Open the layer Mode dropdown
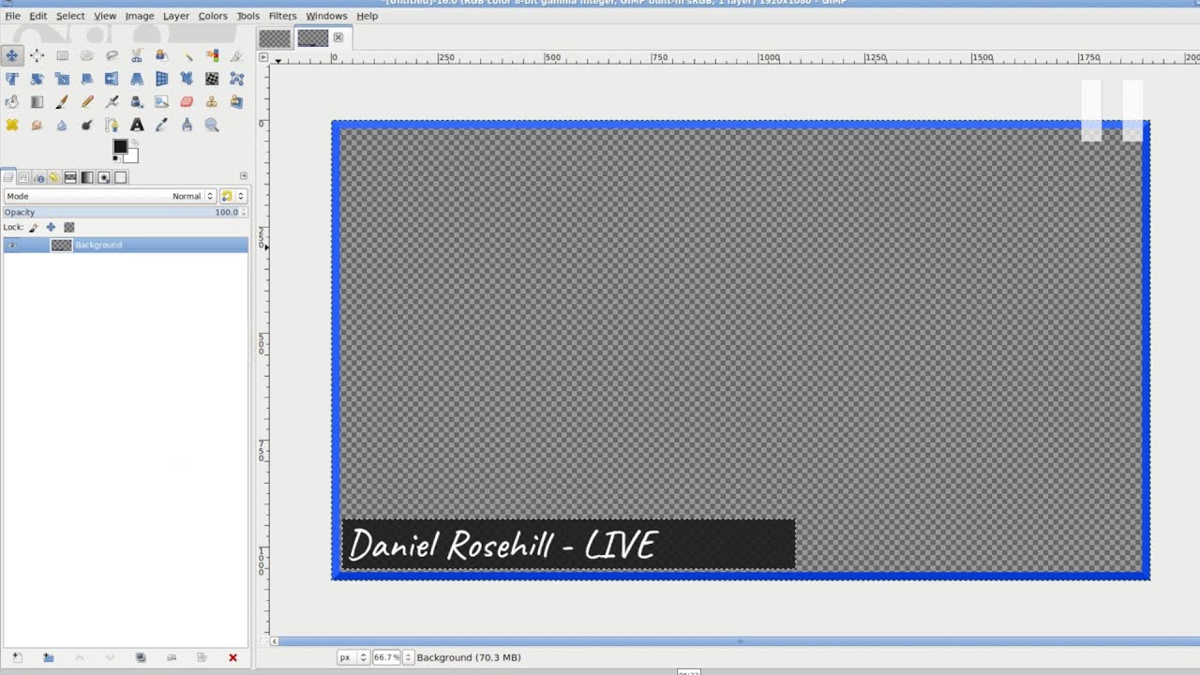This screenshot has height=675, width=1200. coord(110,196)
